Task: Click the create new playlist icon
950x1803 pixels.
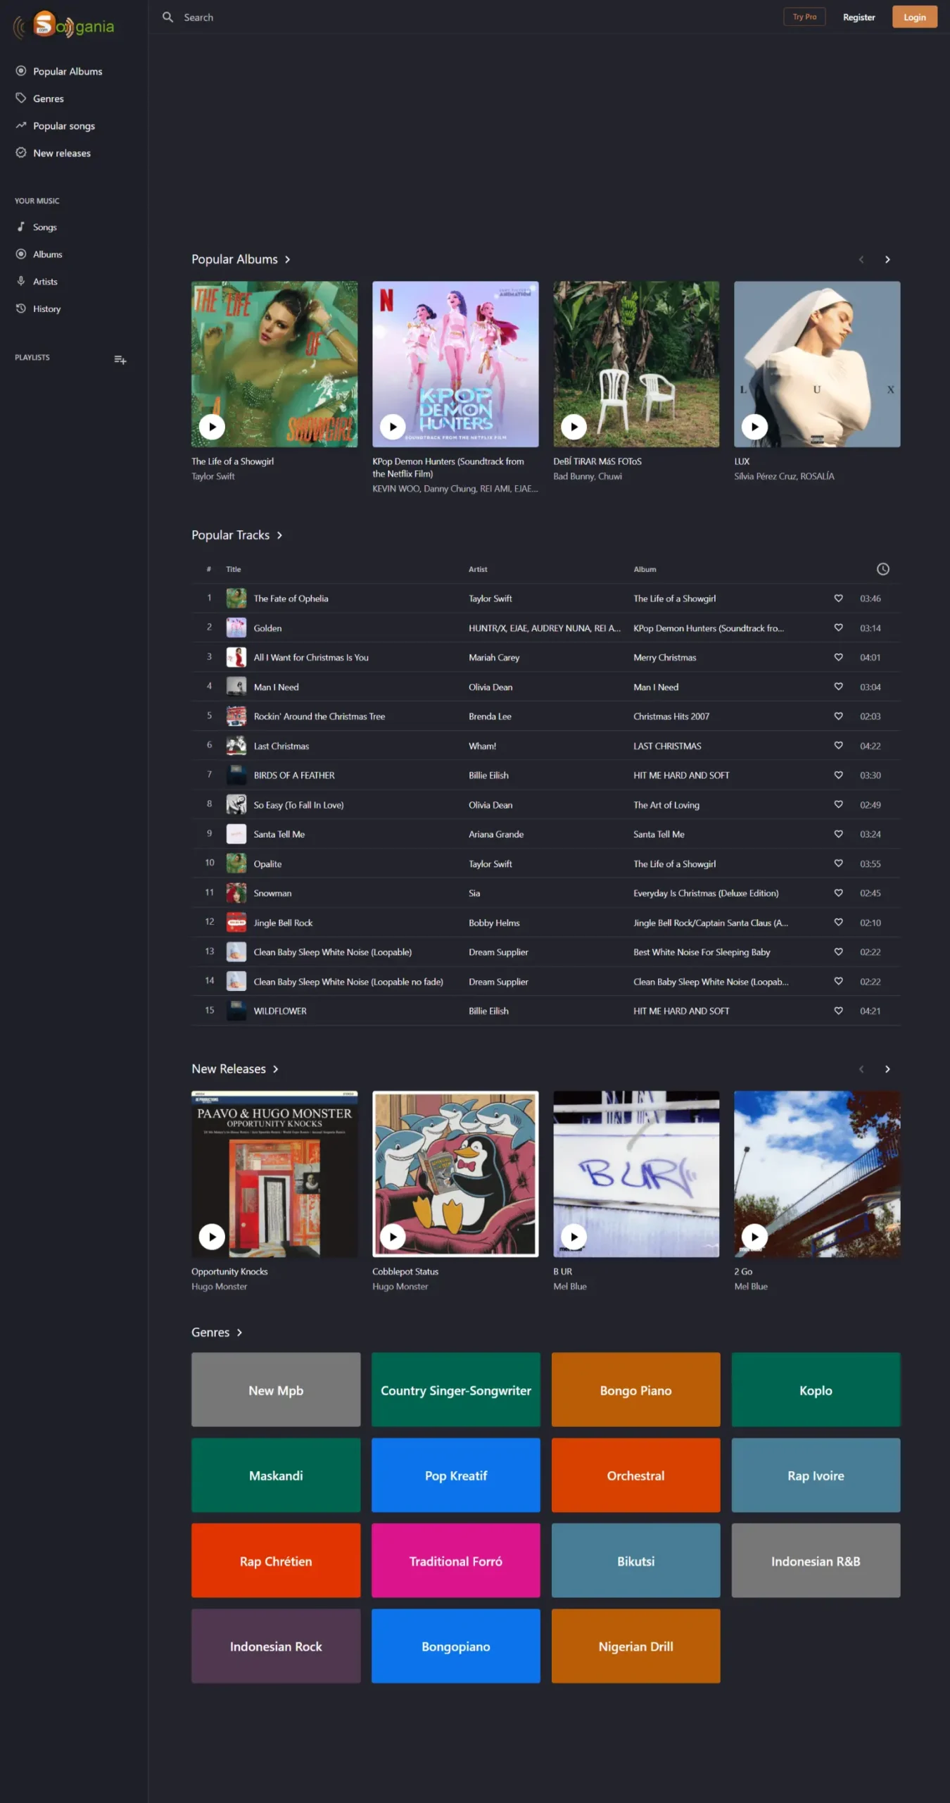Action: 120,360
